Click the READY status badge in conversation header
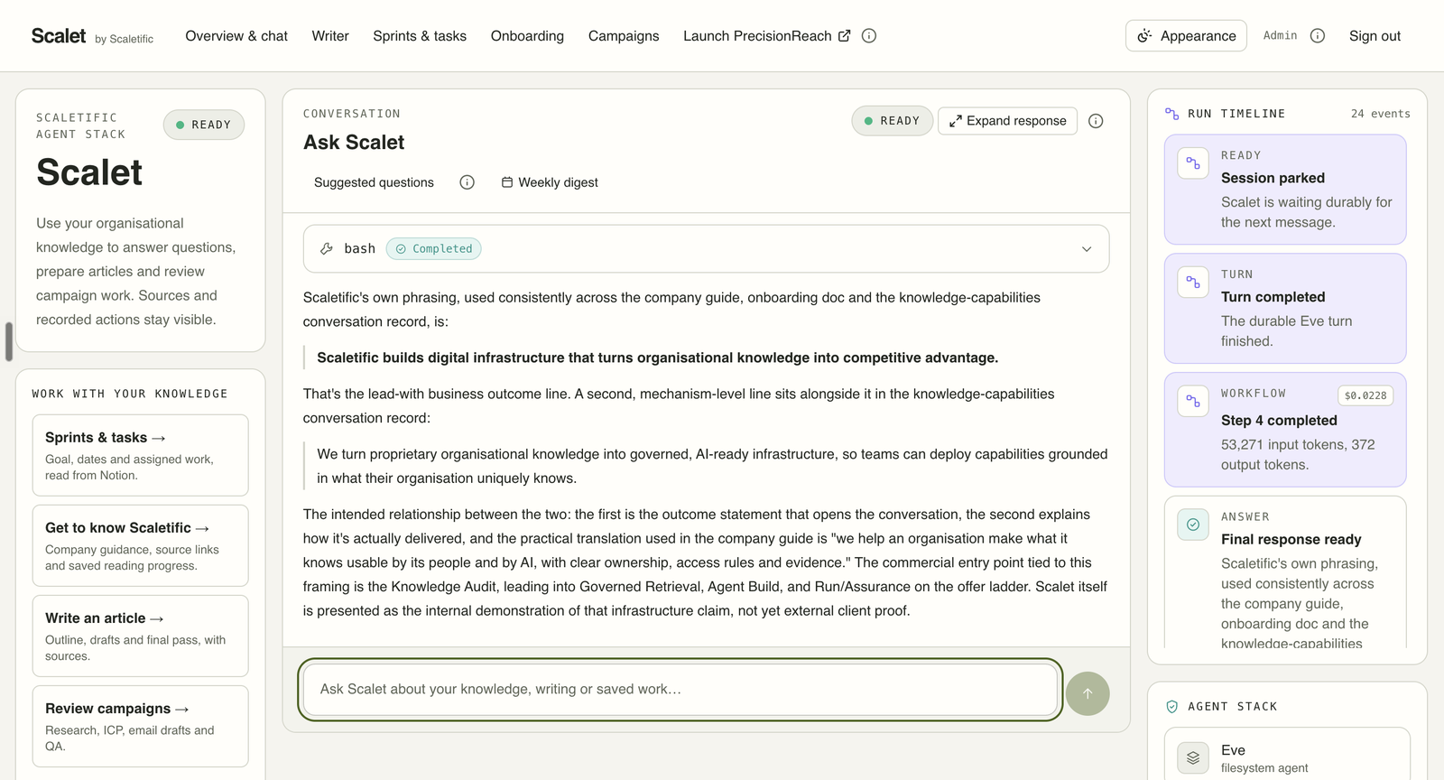Image resolution: width=1444 pixels, height=780 pixels. [x=892, y=121]
